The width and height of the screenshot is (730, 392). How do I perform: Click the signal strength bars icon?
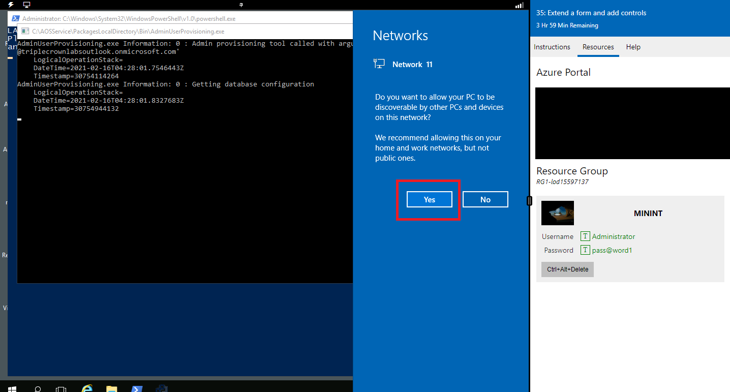point(519,5)
